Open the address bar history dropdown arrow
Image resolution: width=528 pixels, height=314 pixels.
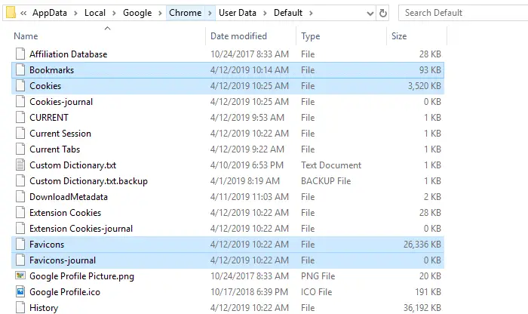pos(370,14)
